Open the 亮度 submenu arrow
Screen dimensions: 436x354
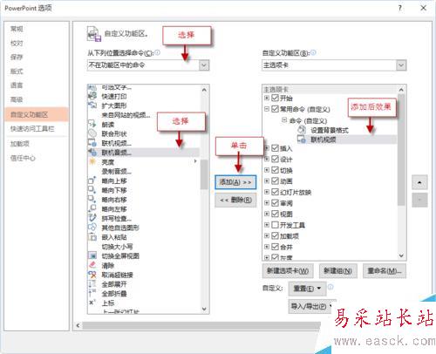point(195,161)
